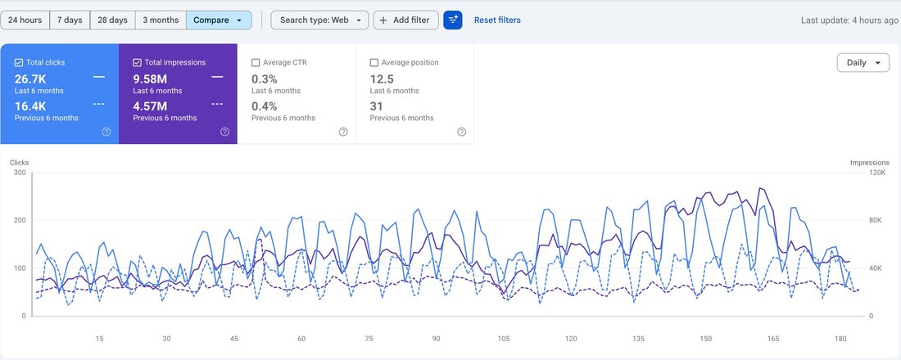
Task: Click the Clicks axis label
Action: click(19, 163)
